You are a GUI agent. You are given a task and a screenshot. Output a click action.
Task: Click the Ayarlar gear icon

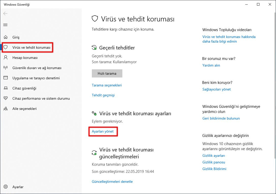pyautogui.click(x=6, y=187)
